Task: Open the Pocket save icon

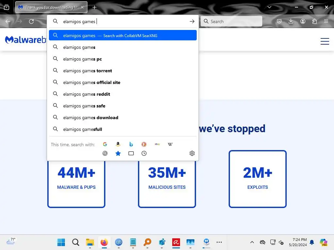Action: click(x=279, y=21)
